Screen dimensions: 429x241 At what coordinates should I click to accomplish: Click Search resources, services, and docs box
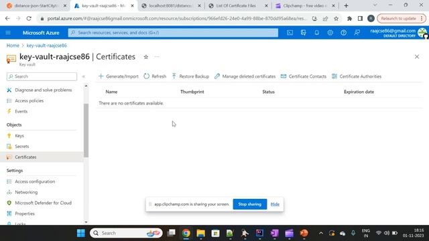[173, 33]
